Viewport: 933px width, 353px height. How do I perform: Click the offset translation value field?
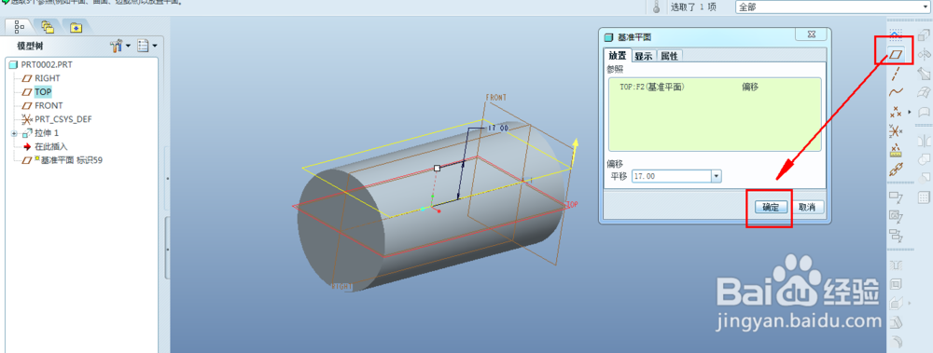coord(672,177)
